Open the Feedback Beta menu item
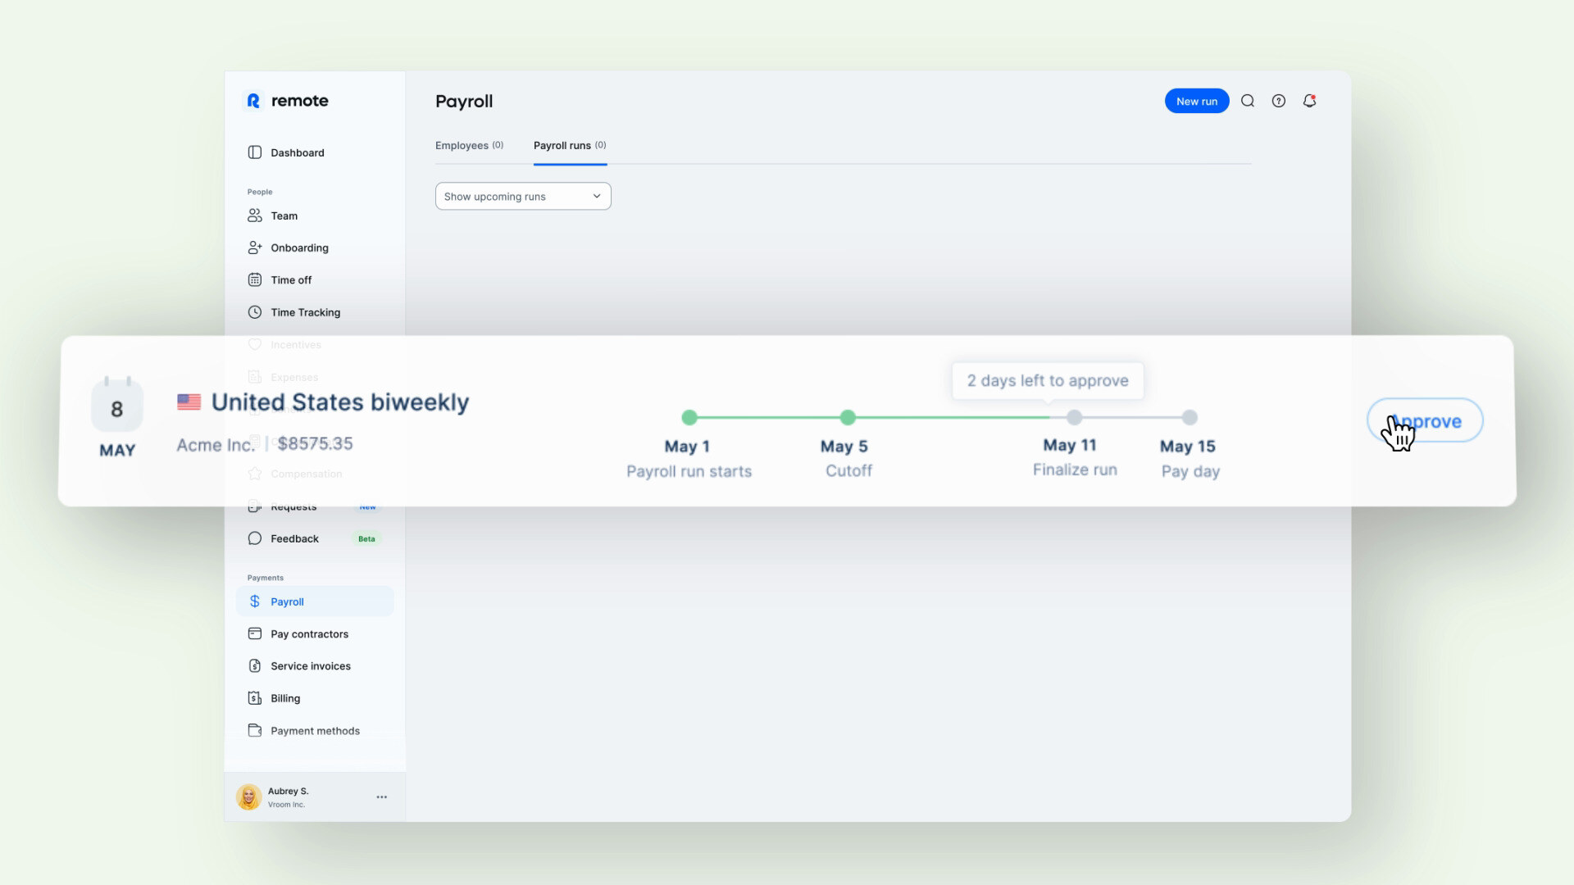The height and width of the screenshot is (885, 1574). (x=294, y=538)
